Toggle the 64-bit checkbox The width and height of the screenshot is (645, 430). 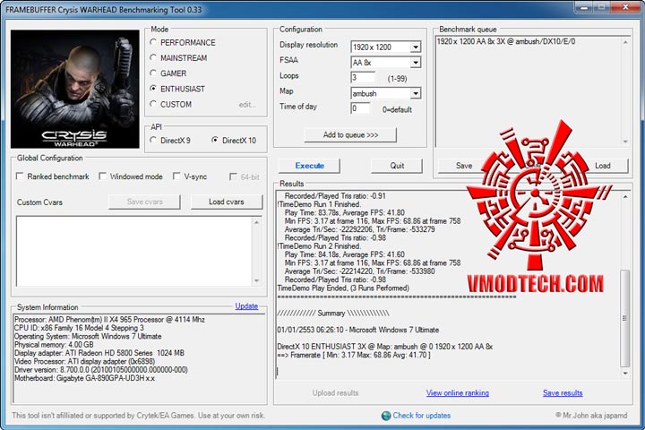click(x=233, y=177)
